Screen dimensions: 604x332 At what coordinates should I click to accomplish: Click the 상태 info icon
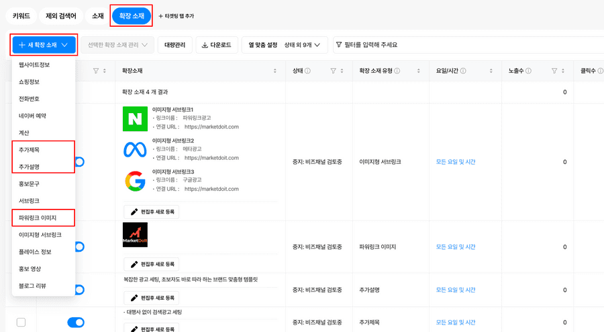[x=308, y=71]
